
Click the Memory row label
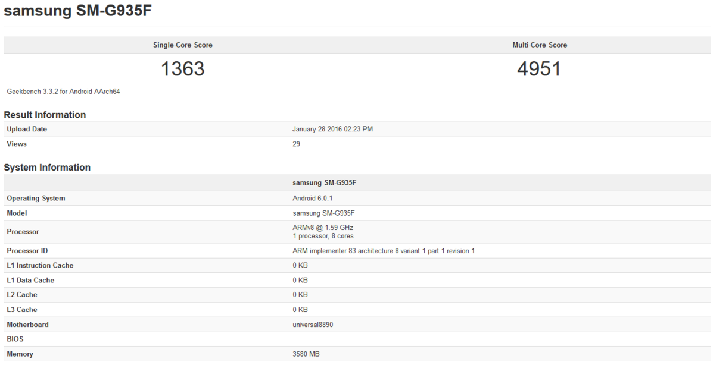20,354
